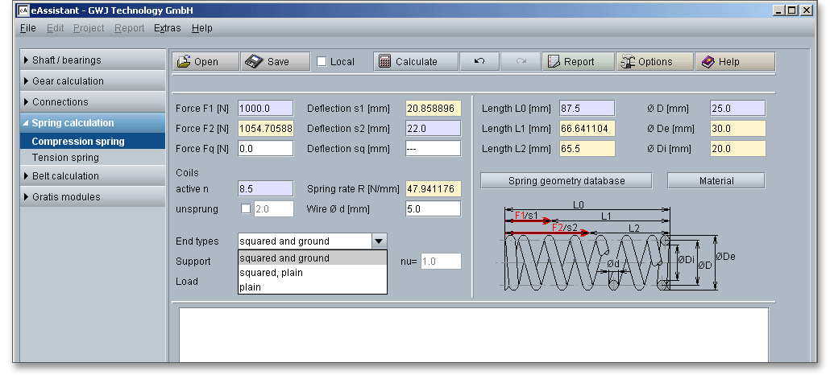Image resolution: width=830 pixels, height=375 pixels.
Task: Choose 'plain' end type option
Action: click(250, 286)
